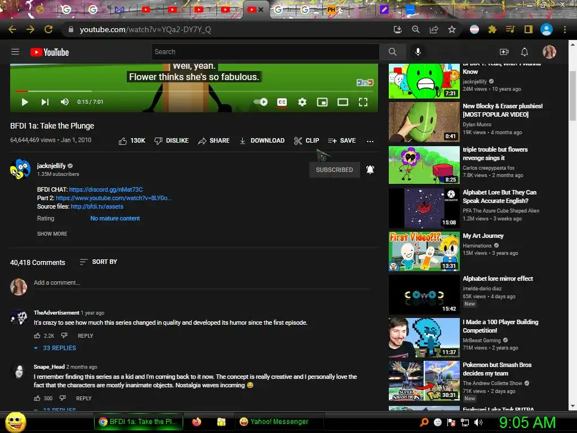Change notification bell for jacknjellify
577x433 pixels.
click(x=370, y=169)
